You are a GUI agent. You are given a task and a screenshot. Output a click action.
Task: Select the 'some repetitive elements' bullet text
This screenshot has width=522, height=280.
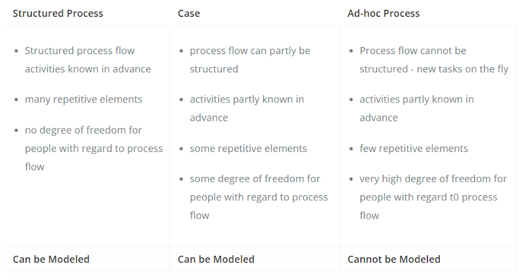pos(248,148)
